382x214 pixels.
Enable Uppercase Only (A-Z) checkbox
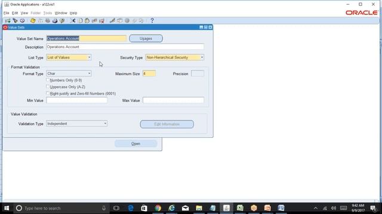[x=48, y=87]
